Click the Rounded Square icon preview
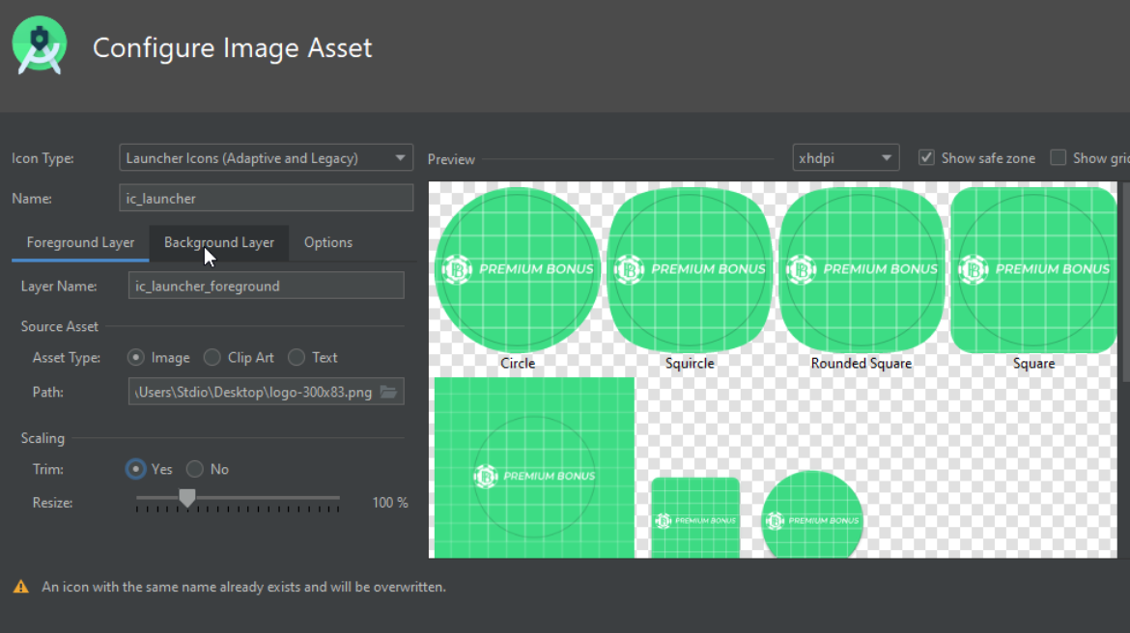1130x633 pixels. pyautogui.click(x=862, y=270)
